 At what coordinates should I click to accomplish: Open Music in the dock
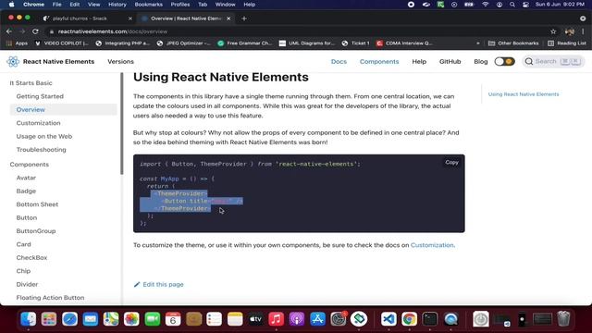pos(276,319)
